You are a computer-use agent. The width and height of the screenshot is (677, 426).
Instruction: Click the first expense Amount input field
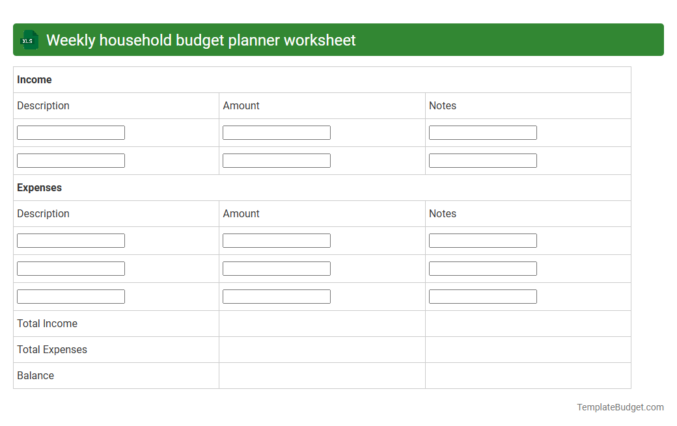276,240
